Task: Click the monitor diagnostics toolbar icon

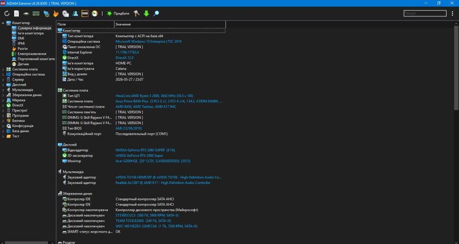Action: point(46,13)
